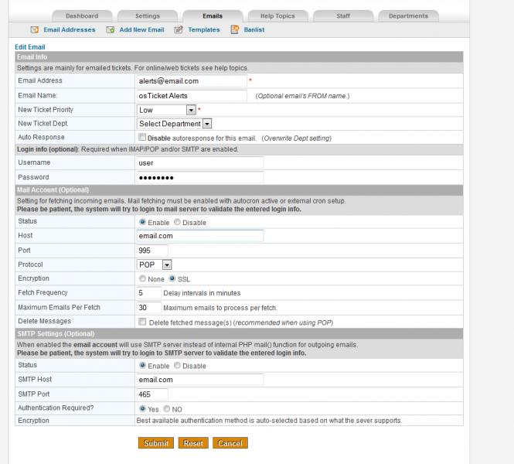Viewport: 514px width, 464px height.
Task: Click the Templates icon
Action: (179, 30)
